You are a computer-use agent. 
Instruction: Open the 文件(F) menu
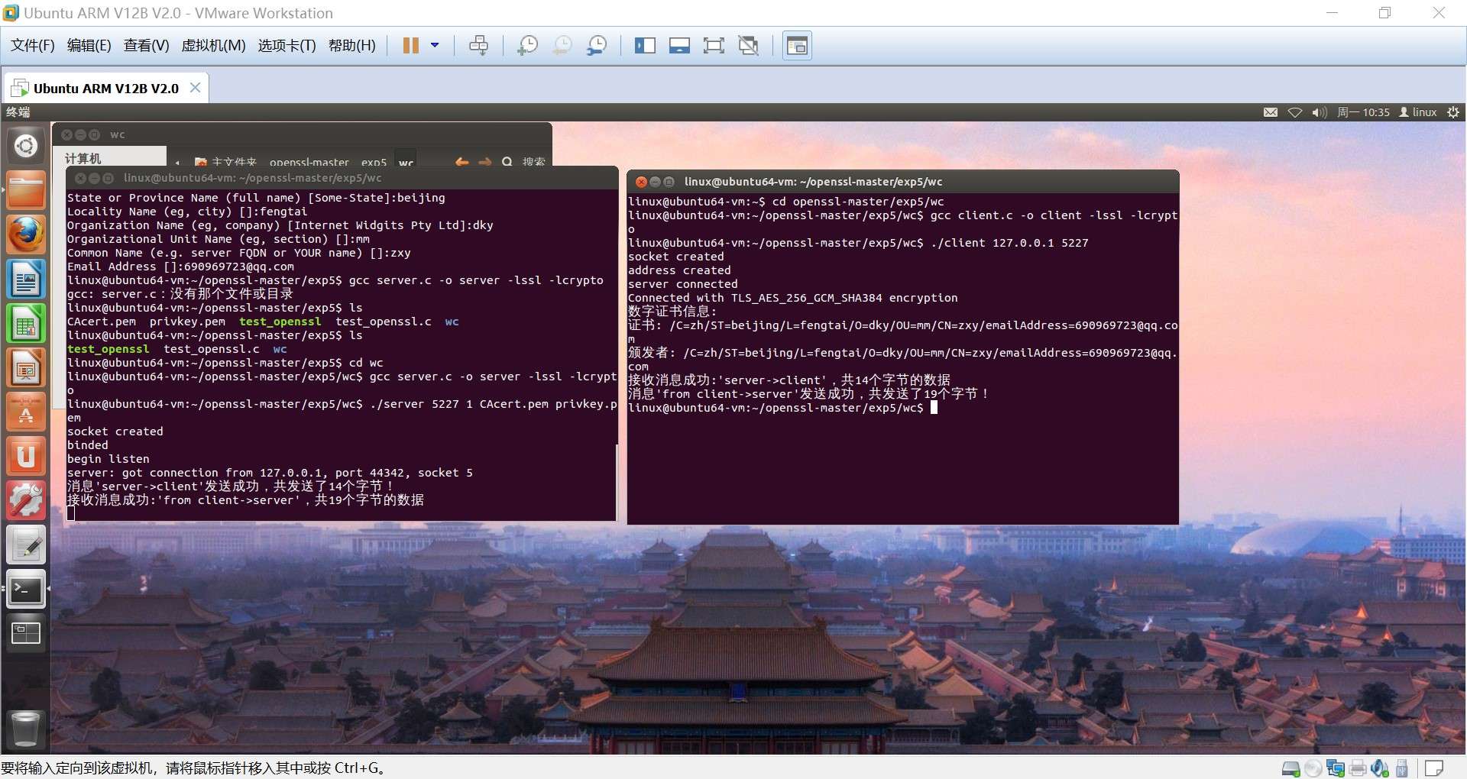point(33,46)
